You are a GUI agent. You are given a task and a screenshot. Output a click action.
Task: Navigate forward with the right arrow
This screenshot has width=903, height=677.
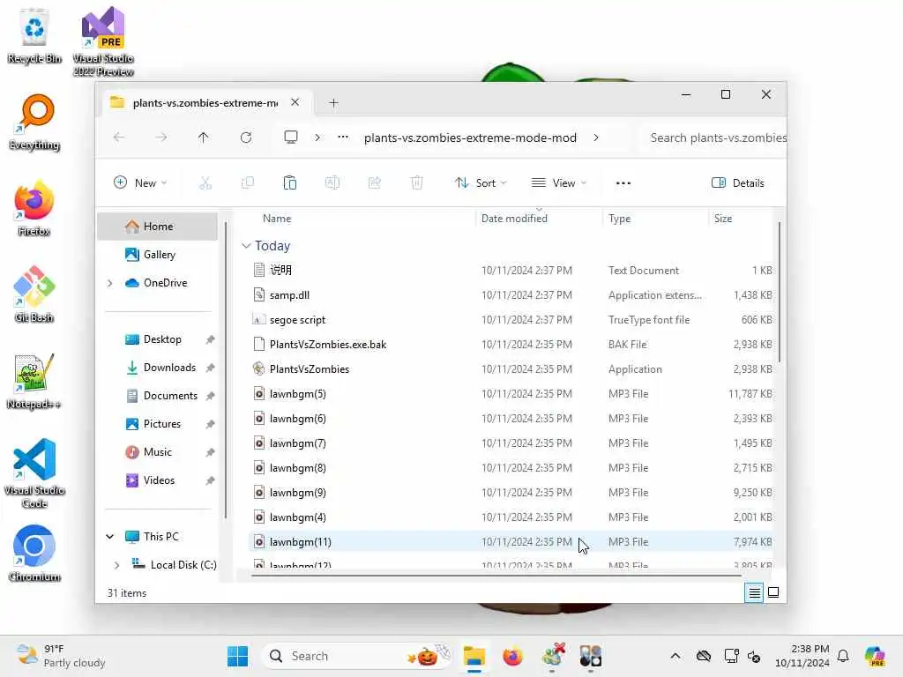tap(161, 138)
